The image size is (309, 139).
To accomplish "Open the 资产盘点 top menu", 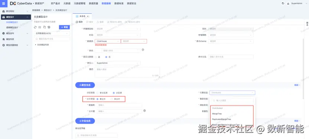I will (x=55, y=3).
